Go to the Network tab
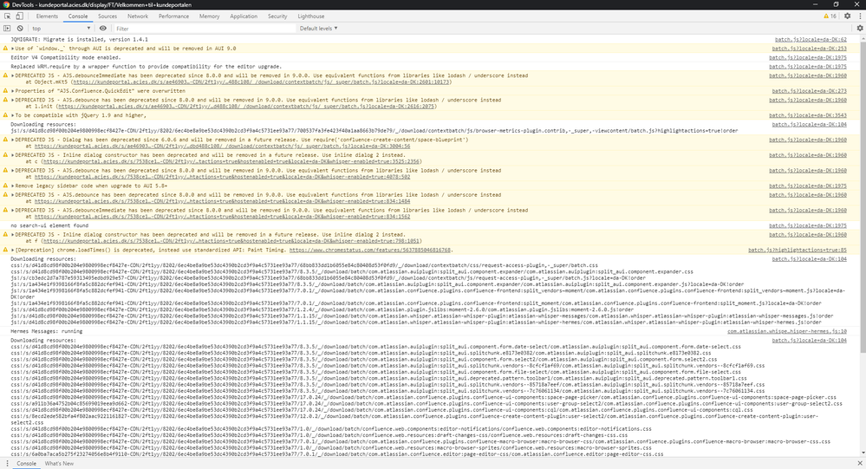The width and height of the screenshot is (866, 469). click(x=138, y=16)
